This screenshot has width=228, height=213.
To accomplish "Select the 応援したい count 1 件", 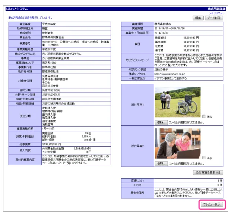I will click(x=220, y=181).
